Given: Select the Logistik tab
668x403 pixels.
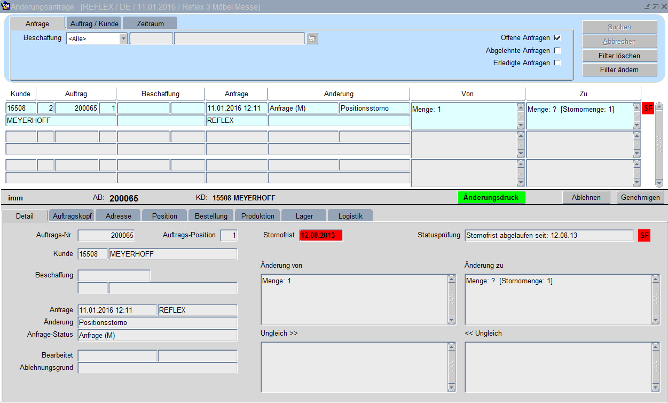Looking at the screenshot, I should (350, 216).
